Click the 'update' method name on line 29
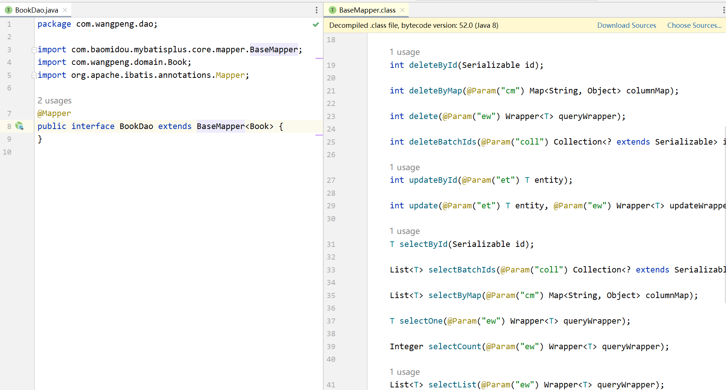The height and width of the screenshot is (390, 726). (x=423, y=206)
